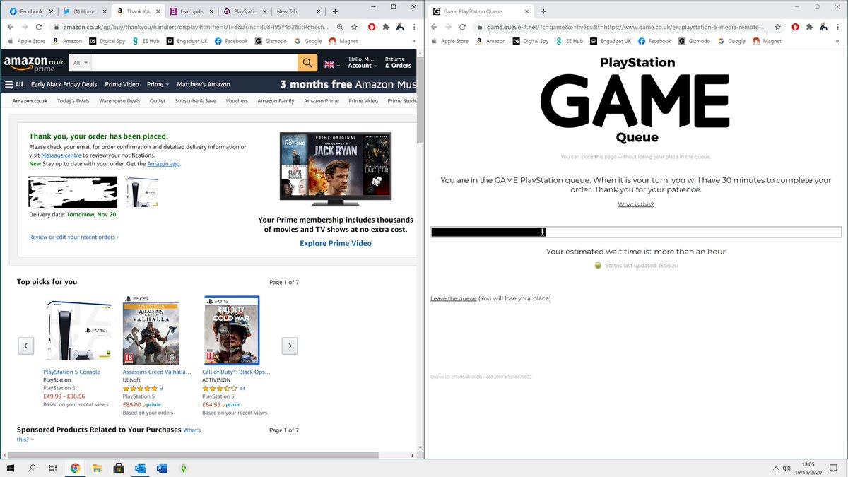Click Explore Prime Video link
Viewport: 848px width, 477px height.
336,243
